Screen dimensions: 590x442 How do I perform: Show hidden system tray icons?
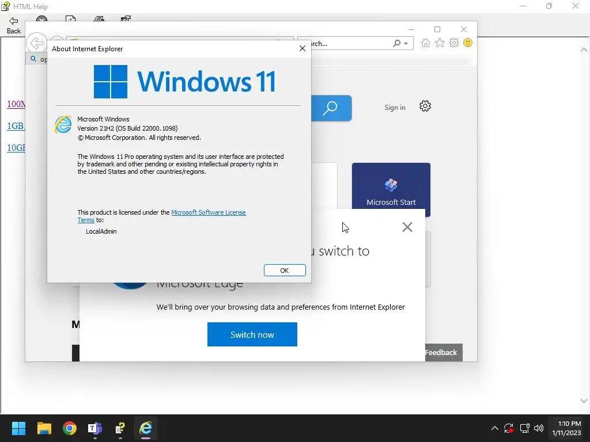pos(495,428)
